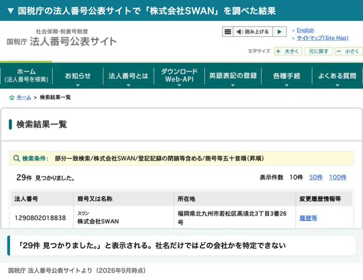Reset text size with 元に戻す button

point(318,51)
